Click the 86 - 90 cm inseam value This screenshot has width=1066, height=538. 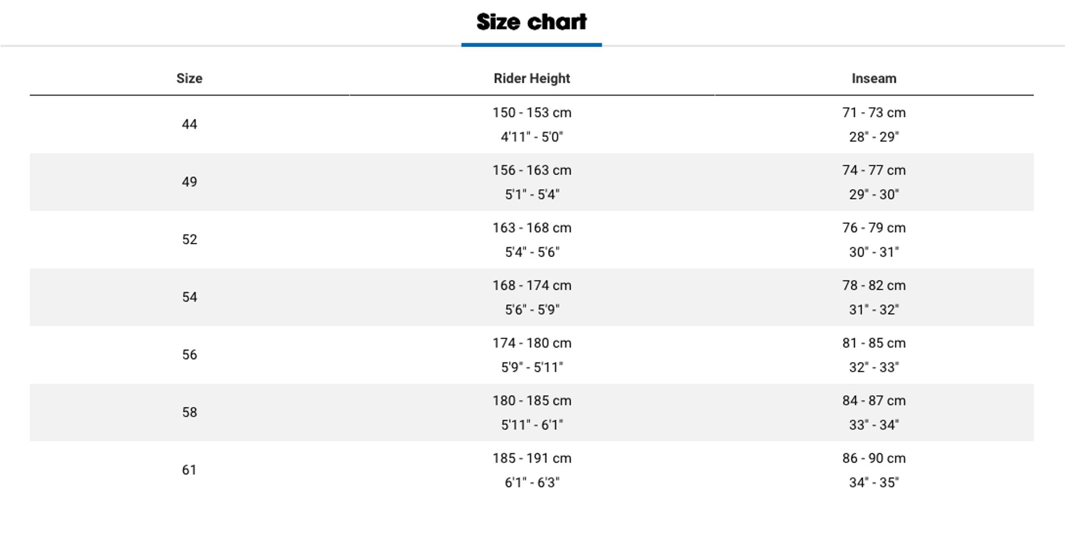[874, 458]
